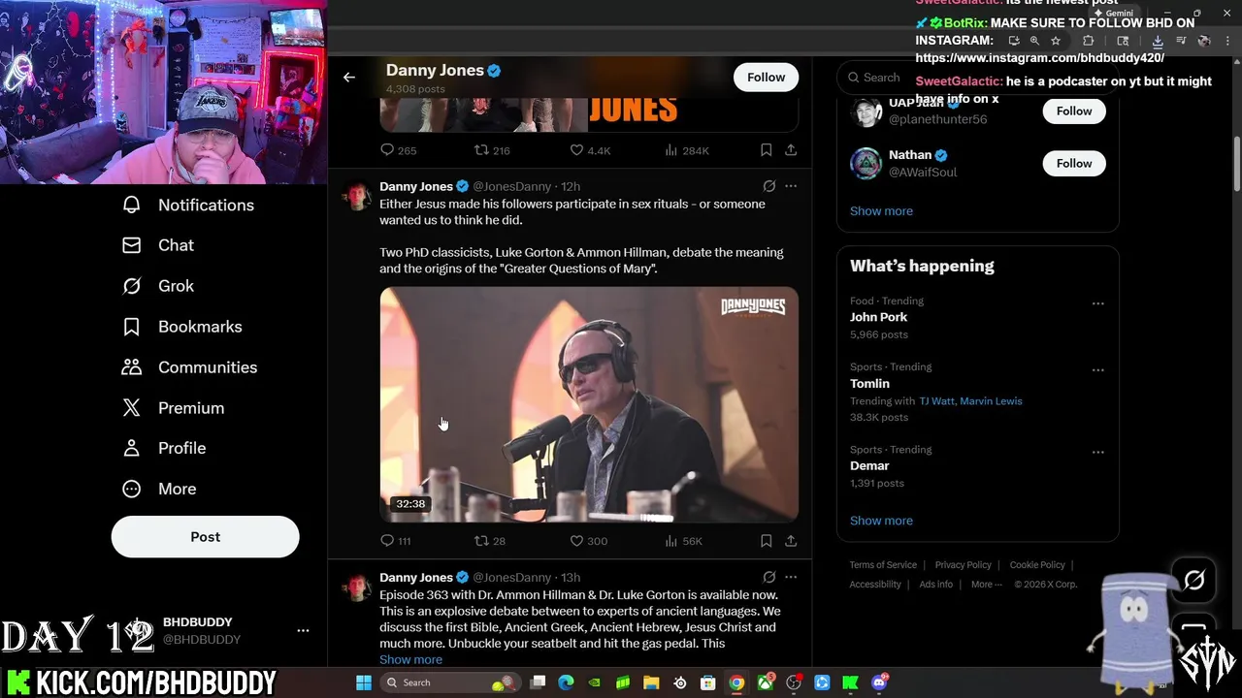This screenshot has width=1242, height=698.
Task: Expand Show more on Episode 363 post
Action: [410, 660]
